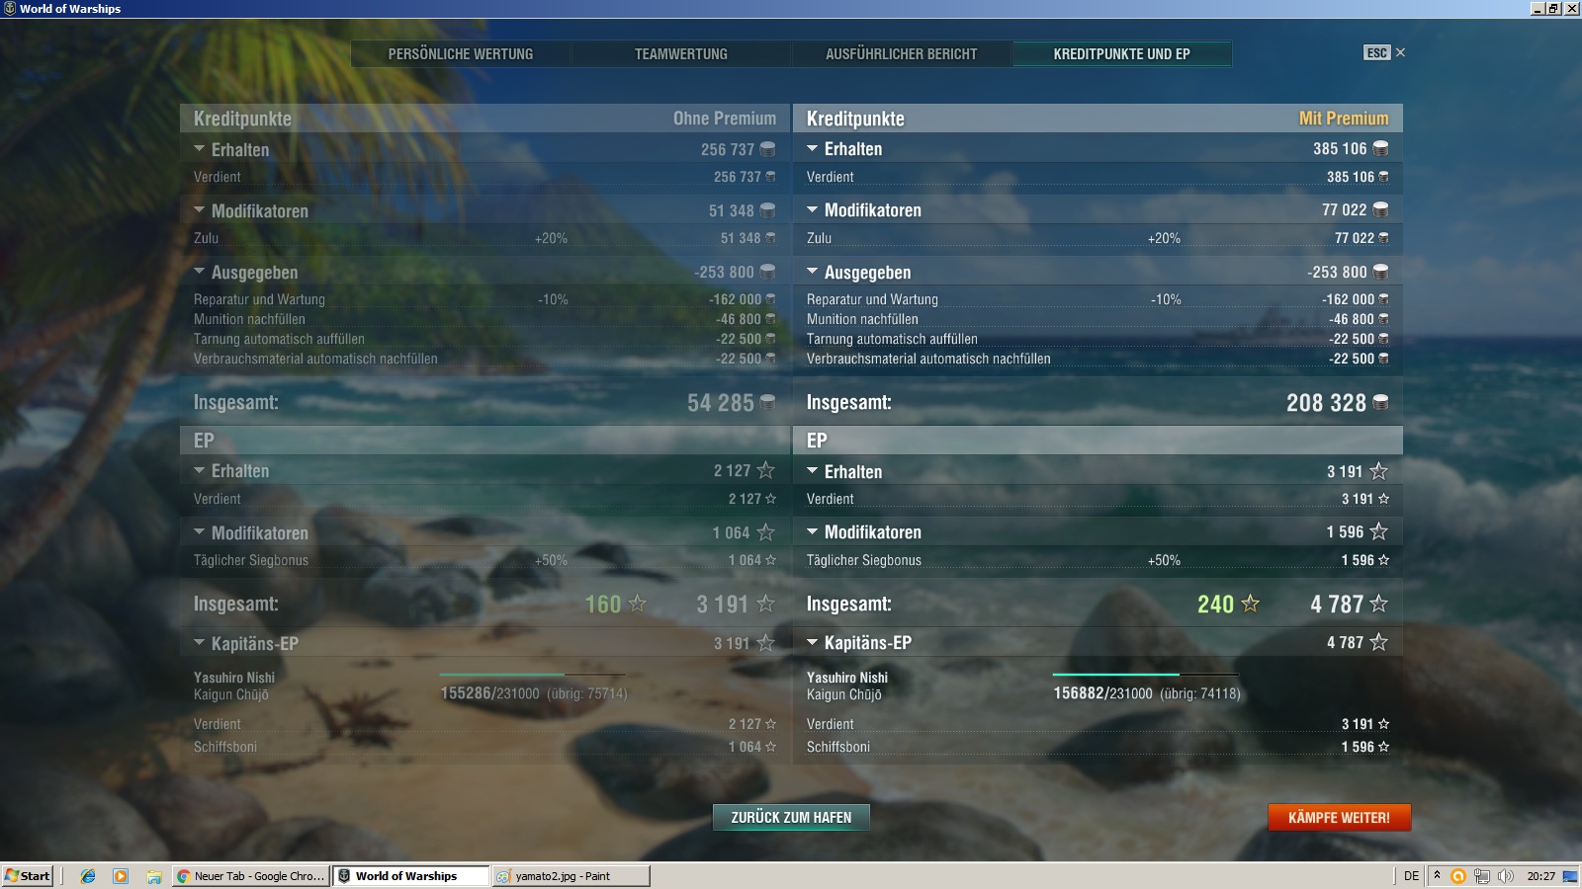Collapse Modifikatoren under premium Kreditpunkte
The image size is (1582, 889).
812,210
